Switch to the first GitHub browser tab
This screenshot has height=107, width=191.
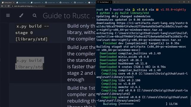(x=51, y=2)
